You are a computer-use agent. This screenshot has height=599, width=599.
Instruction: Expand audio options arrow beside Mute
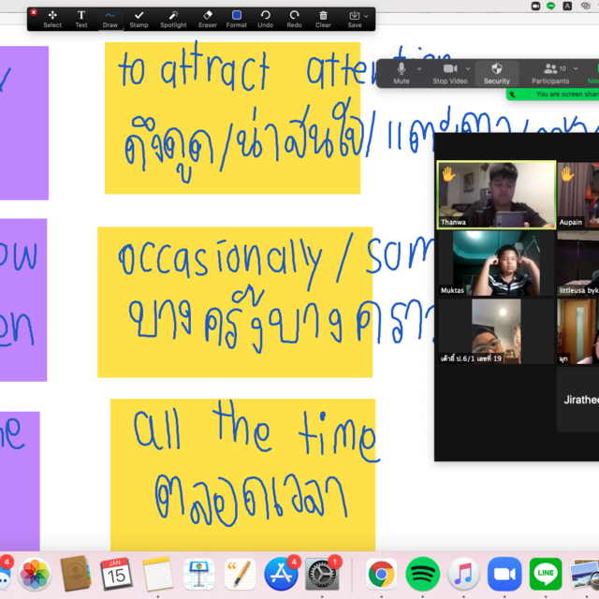[418, 68]
